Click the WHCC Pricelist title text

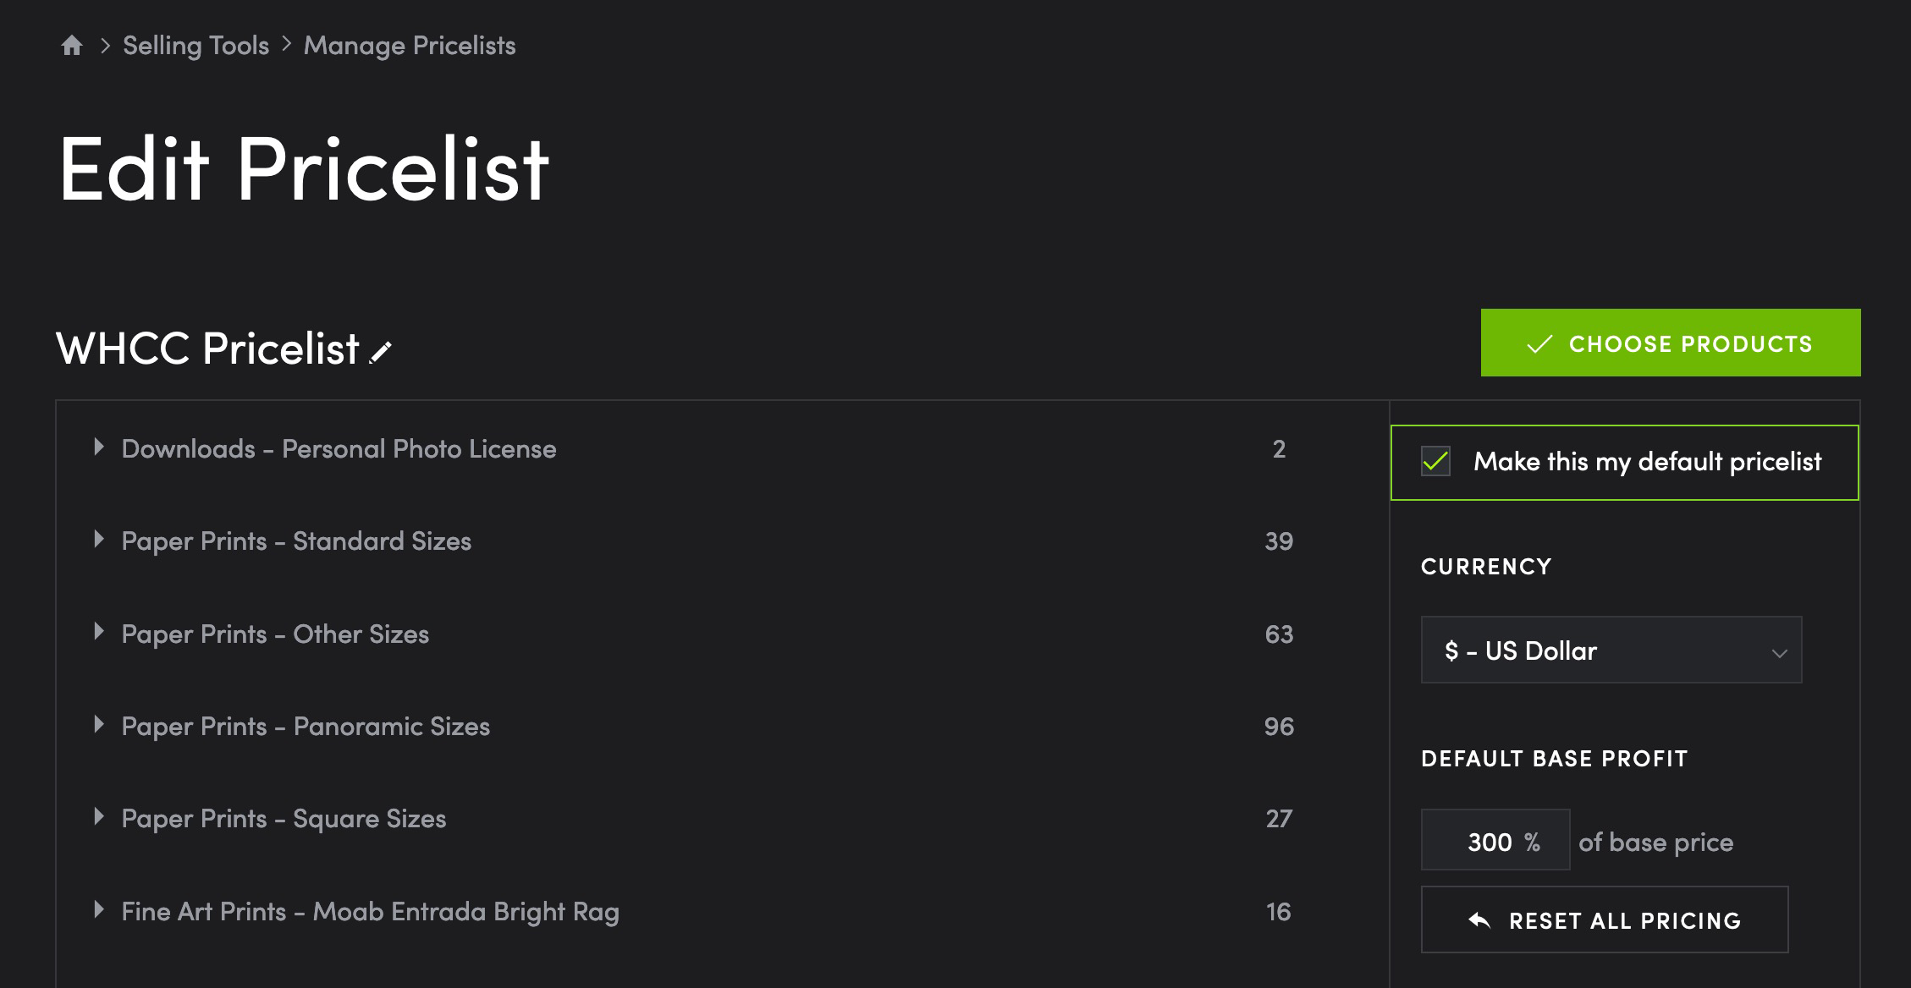207,349
